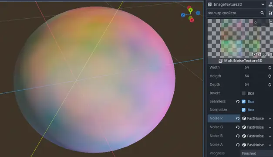Click the Depth value field showing 64
Viewport: 273px width, 157px height.
(254, 85)
